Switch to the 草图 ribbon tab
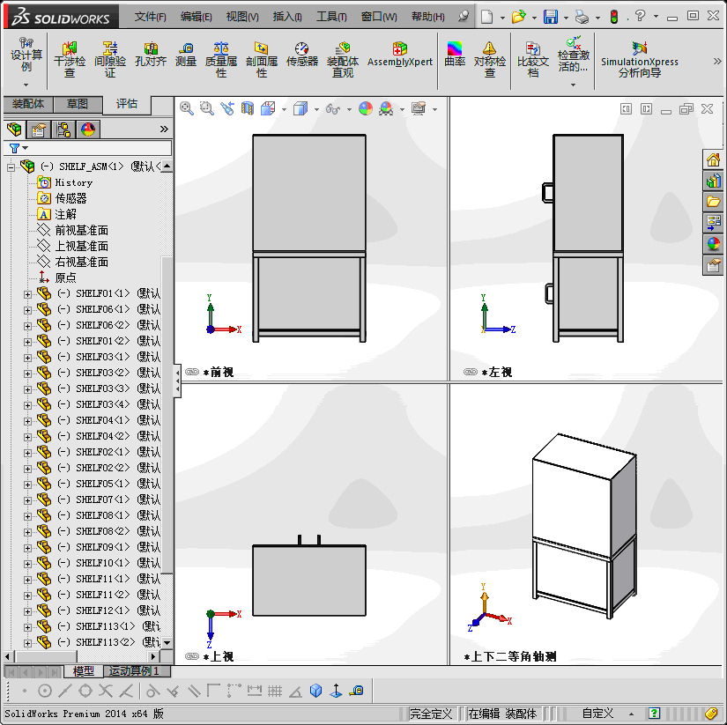Image resolution: width=727 pixels, height=725 pixels. pyautogui.click(x=78, y=104)
